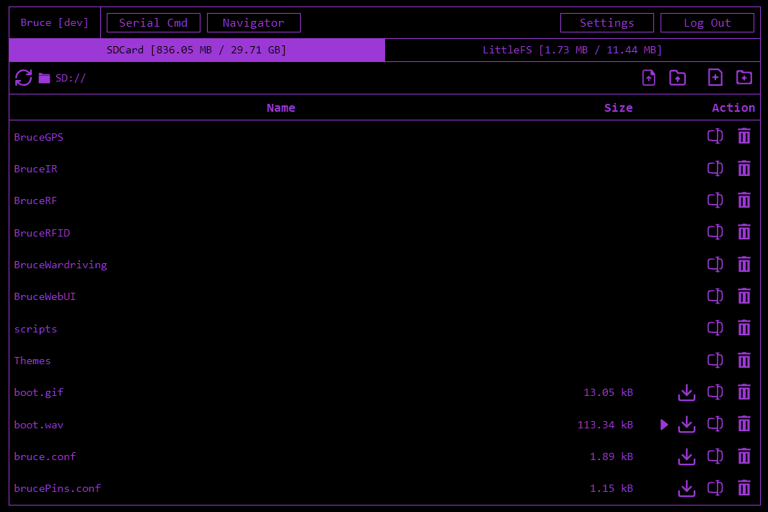Create a new file with the plus icon
The width and height of the screenshot is (768, 512).
coord(715,78)
